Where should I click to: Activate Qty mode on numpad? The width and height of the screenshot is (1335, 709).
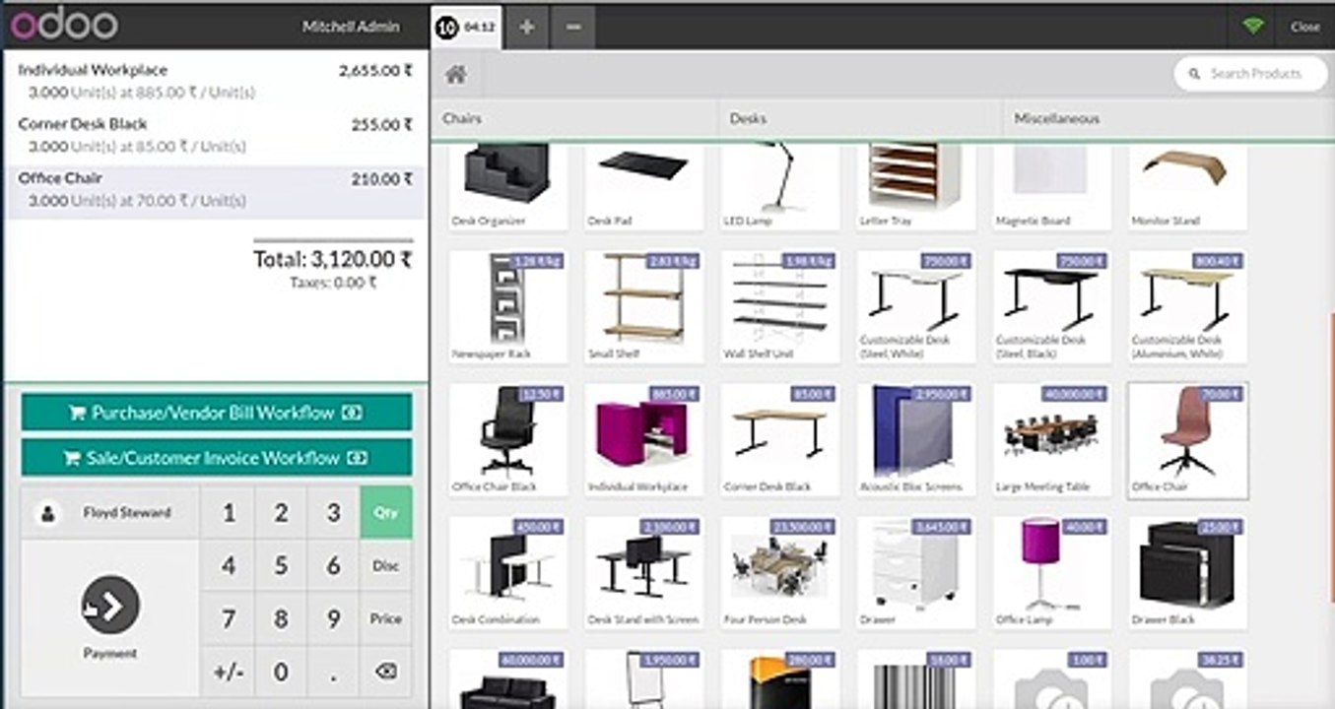point(385,512)
